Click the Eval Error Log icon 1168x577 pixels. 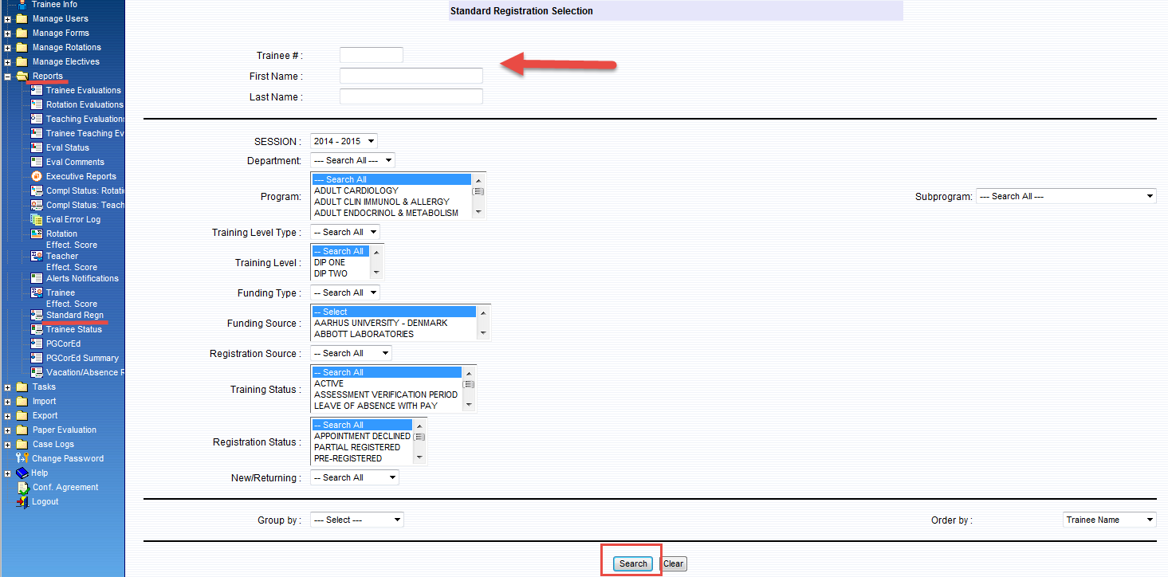click(x=37, y=219)
